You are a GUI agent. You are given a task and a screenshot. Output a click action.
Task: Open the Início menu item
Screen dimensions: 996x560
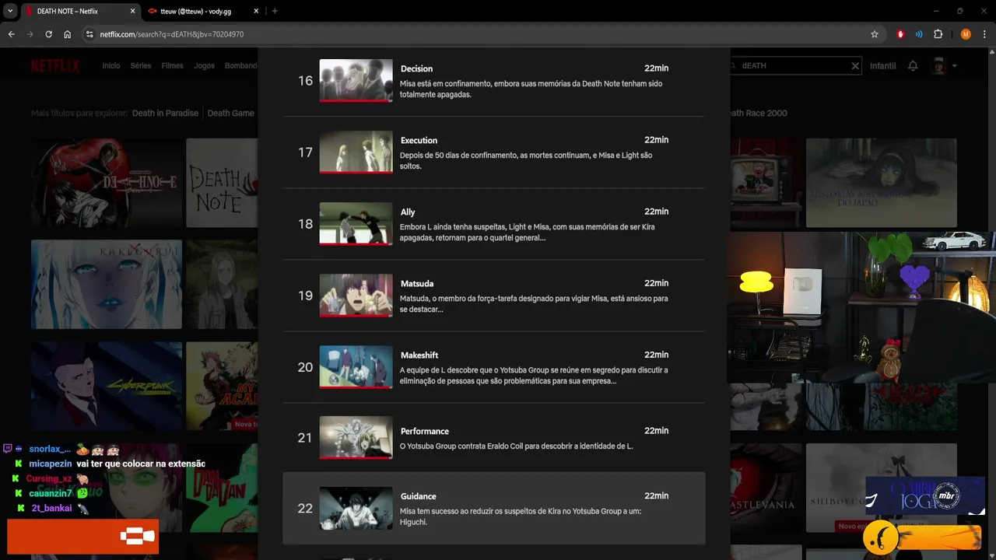click(x=111, y=65)
